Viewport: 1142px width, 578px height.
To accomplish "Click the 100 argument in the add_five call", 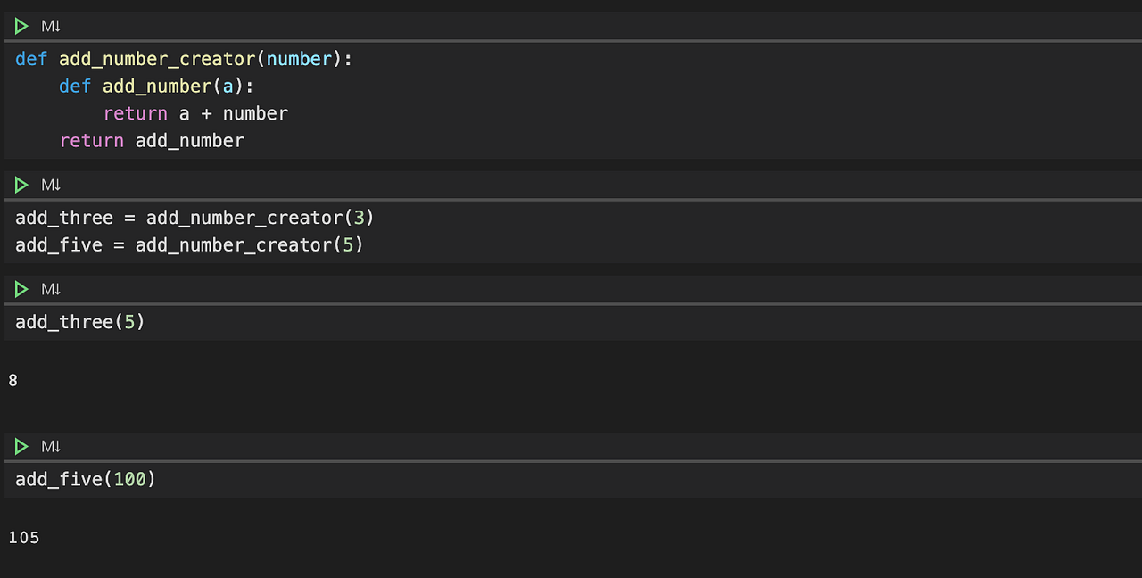I will [x=129, y=480].
